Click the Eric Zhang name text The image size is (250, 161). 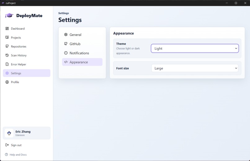(23, 131)
